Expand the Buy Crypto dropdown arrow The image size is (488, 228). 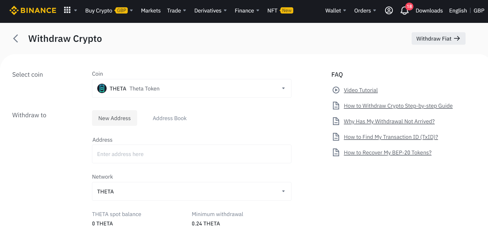131,10
